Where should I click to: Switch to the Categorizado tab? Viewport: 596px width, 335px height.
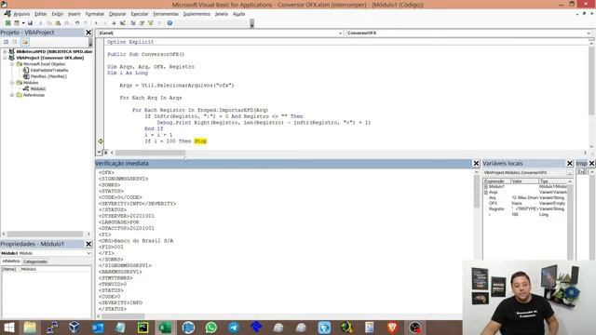pos(35,261)
